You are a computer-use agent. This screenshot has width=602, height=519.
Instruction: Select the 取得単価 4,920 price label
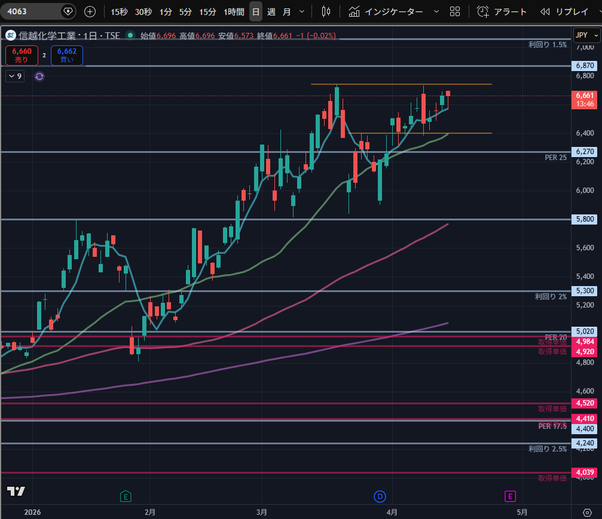point(584,351)
